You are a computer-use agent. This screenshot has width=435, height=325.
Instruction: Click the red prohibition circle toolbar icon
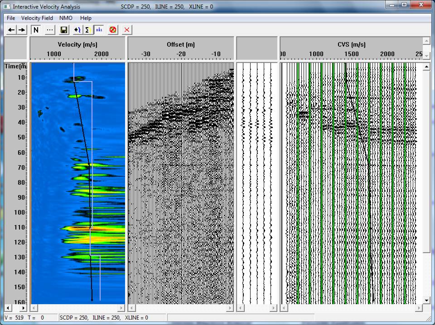(x=113, y=30)
